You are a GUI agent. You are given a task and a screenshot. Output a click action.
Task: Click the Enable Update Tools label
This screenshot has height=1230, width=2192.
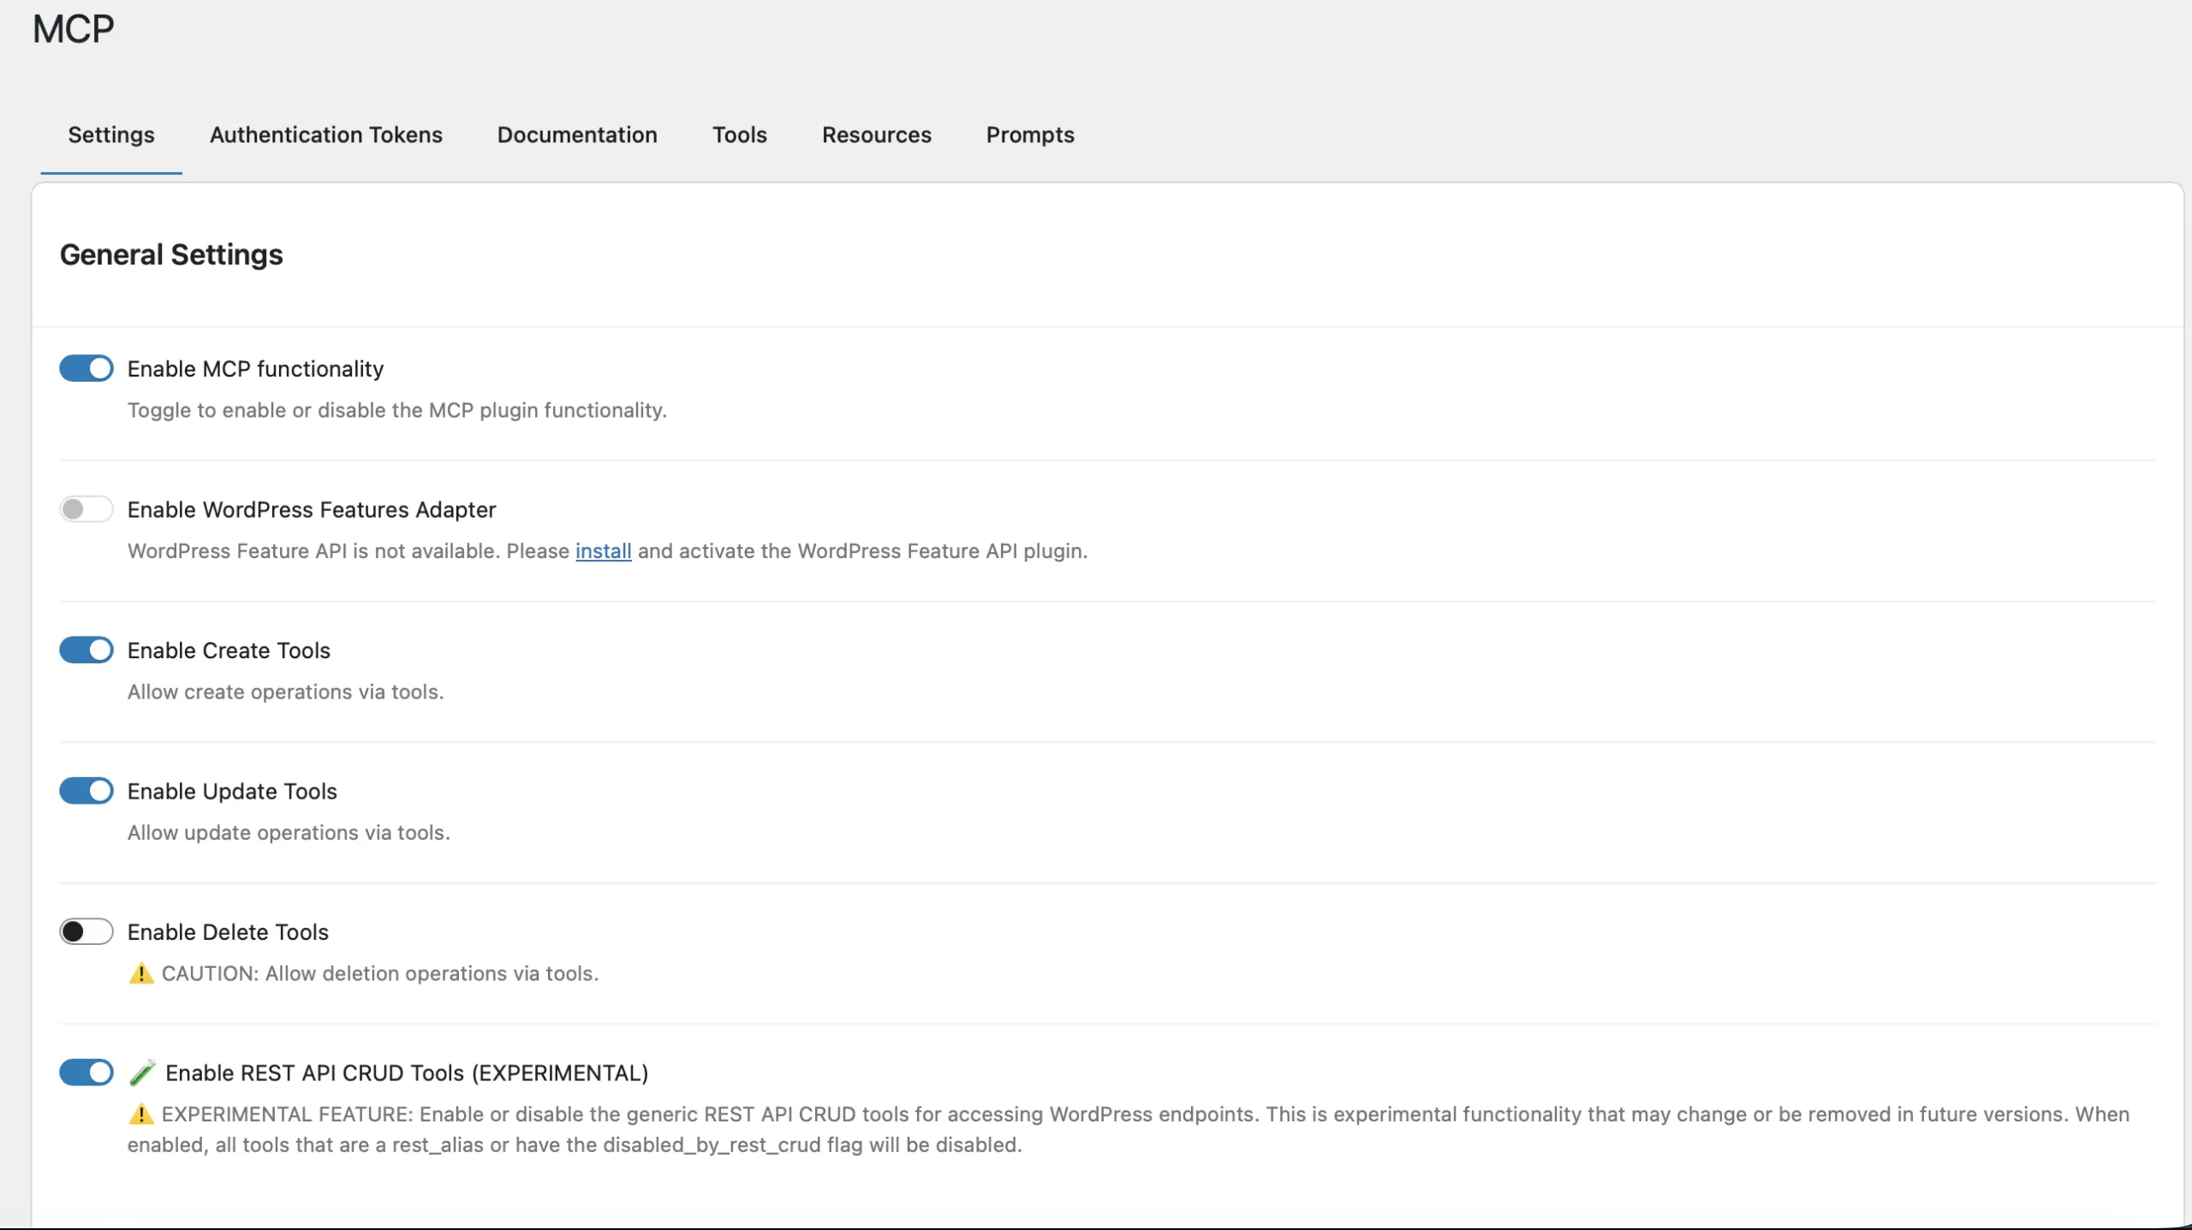click(232, 792)
